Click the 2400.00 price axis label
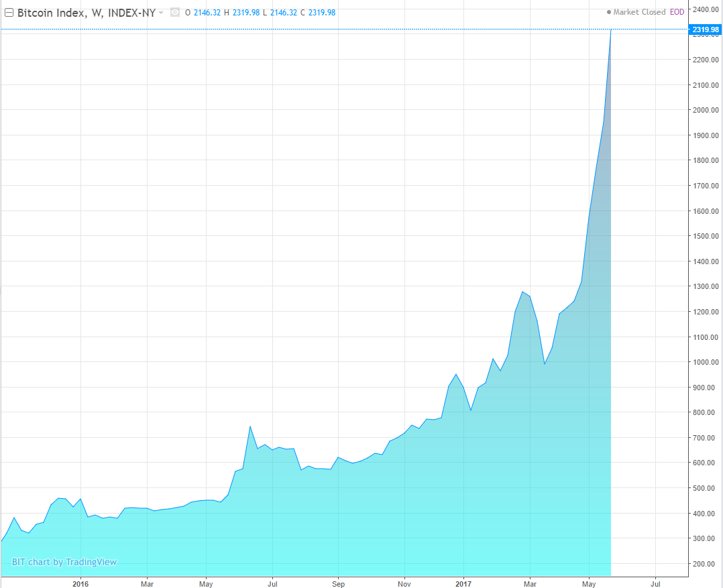Viewport: 723px width, 588px height. (706, 9)
